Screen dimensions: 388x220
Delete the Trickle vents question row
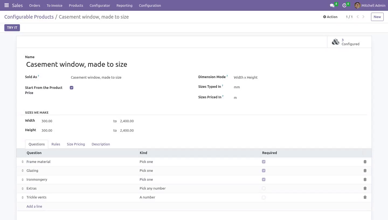(x=365, y=197)
